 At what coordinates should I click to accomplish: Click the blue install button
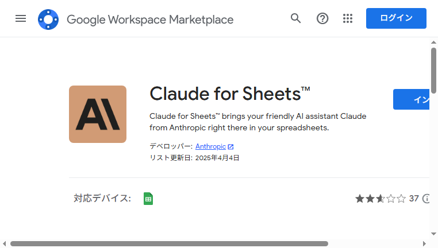[x=411, y=99]
